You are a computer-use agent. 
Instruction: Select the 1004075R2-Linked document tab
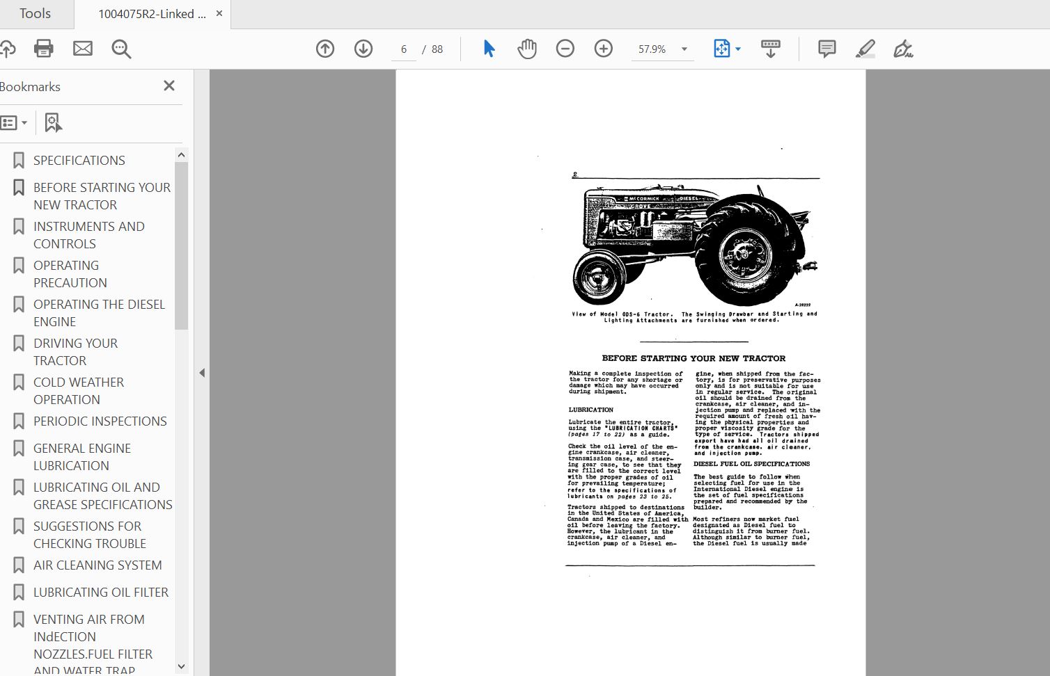point(152,14)
